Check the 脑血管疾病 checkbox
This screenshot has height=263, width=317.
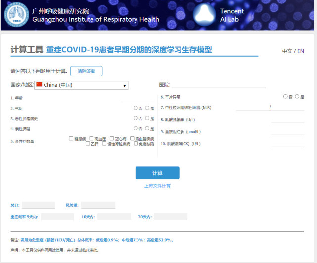pos(132,138)
